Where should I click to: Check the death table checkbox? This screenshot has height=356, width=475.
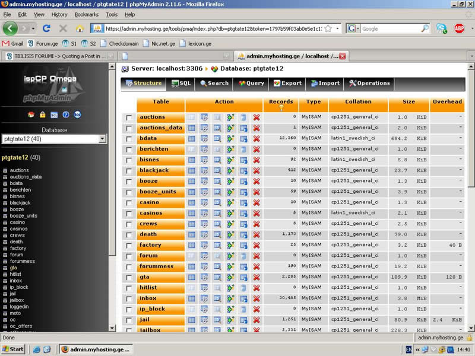[129, 235]
